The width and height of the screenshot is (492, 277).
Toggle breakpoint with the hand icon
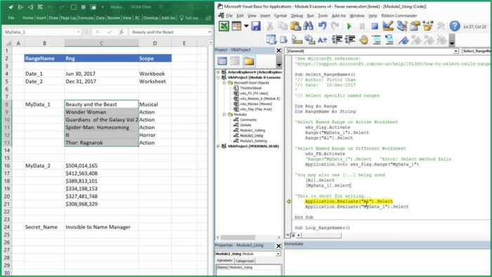pyautogui.click(x=363, y=40)
